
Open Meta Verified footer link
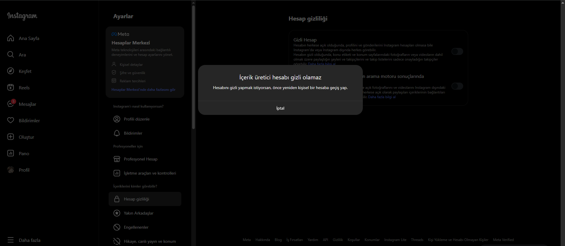point(503,240)
